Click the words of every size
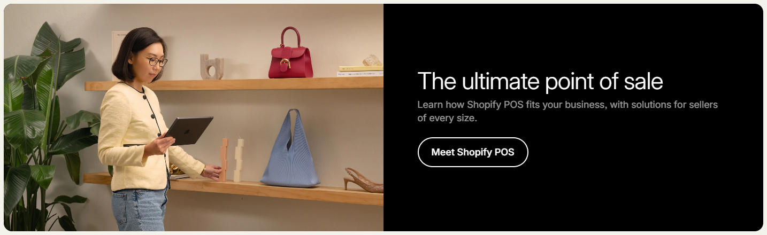The height and width of the screenshot is (235, 767). (447, 118)
